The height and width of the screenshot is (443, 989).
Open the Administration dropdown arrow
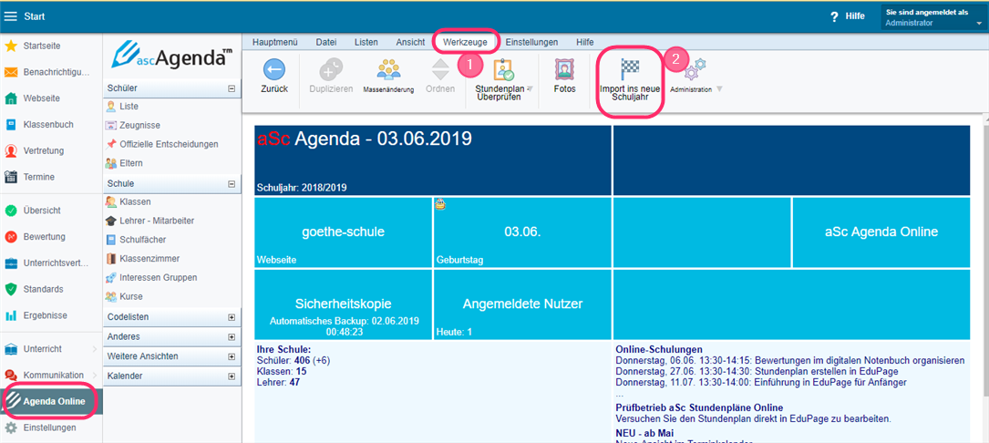tap(719, 89)
